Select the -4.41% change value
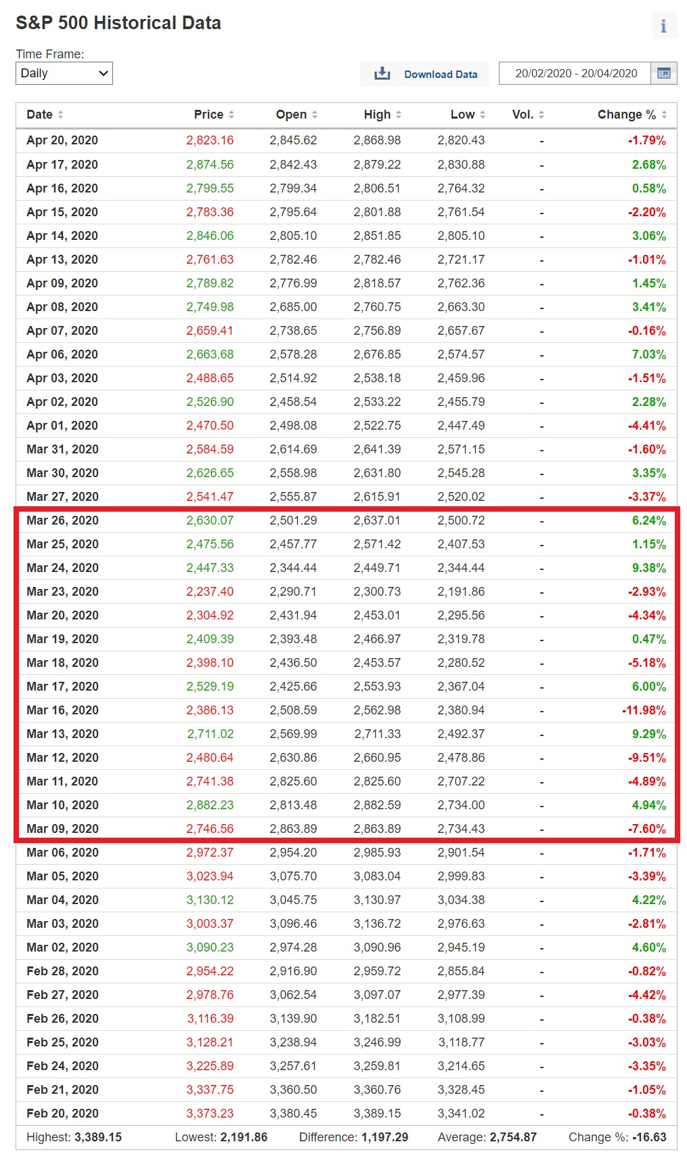The width and height of the screenshot is (687, 1163). [647, 426]
